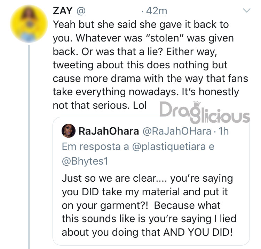
Task: Click ZAY's tweet text 'Yeah but she said'
Action: 95,24
